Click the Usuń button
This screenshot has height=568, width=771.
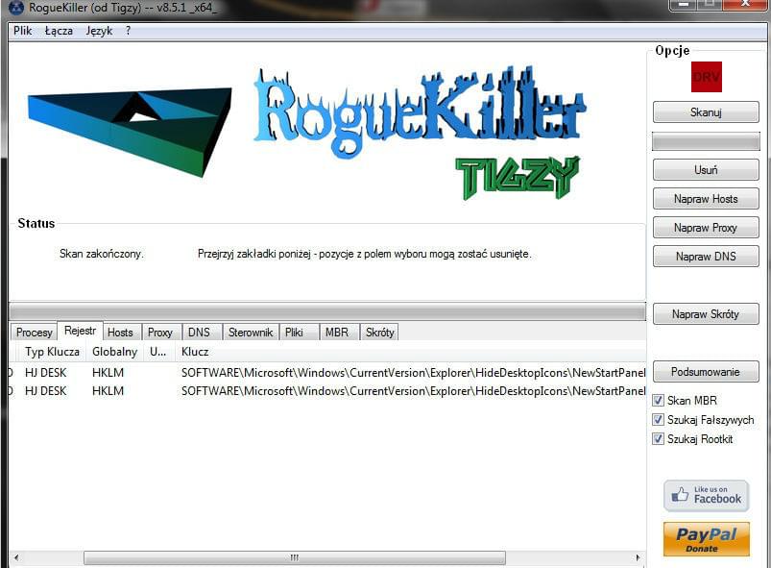[706, 170]
